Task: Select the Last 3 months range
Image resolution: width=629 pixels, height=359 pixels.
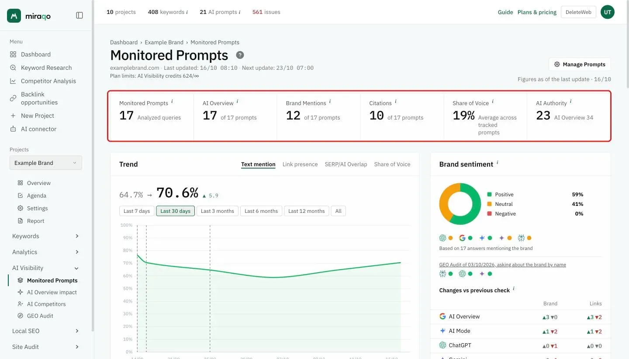Action: [218, 211]
